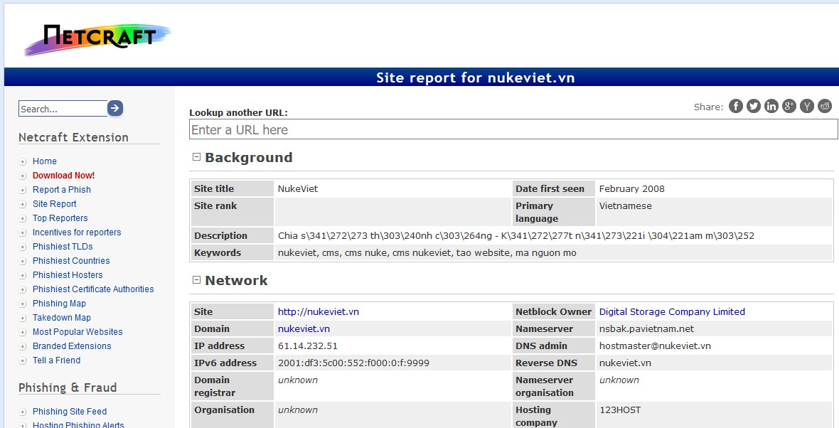
Task: Click the Phishing & Fraud heading
Action: pyautogui.click(x=68, y=387)
